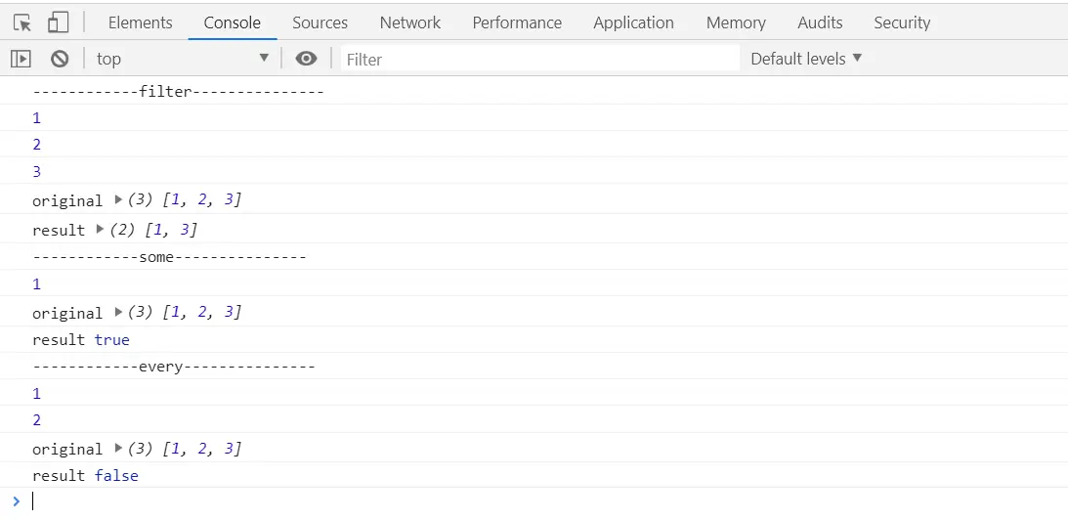Open the Security tab
The height and width of the screenshot is (521, 1068).
(901, 22)
